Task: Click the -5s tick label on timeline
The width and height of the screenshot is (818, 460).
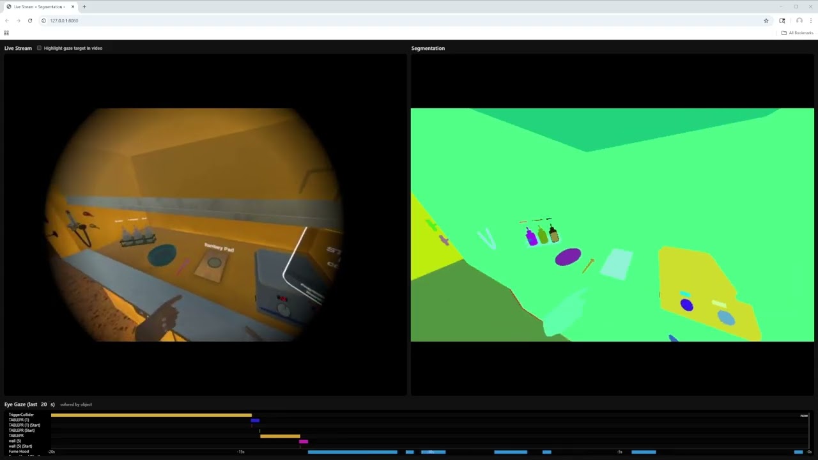Action: 619,452
